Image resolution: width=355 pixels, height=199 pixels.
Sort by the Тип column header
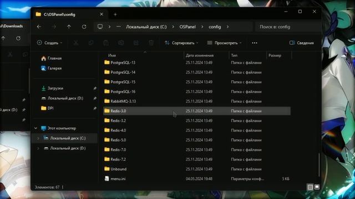pyautogui.click(x=234, y=55)
